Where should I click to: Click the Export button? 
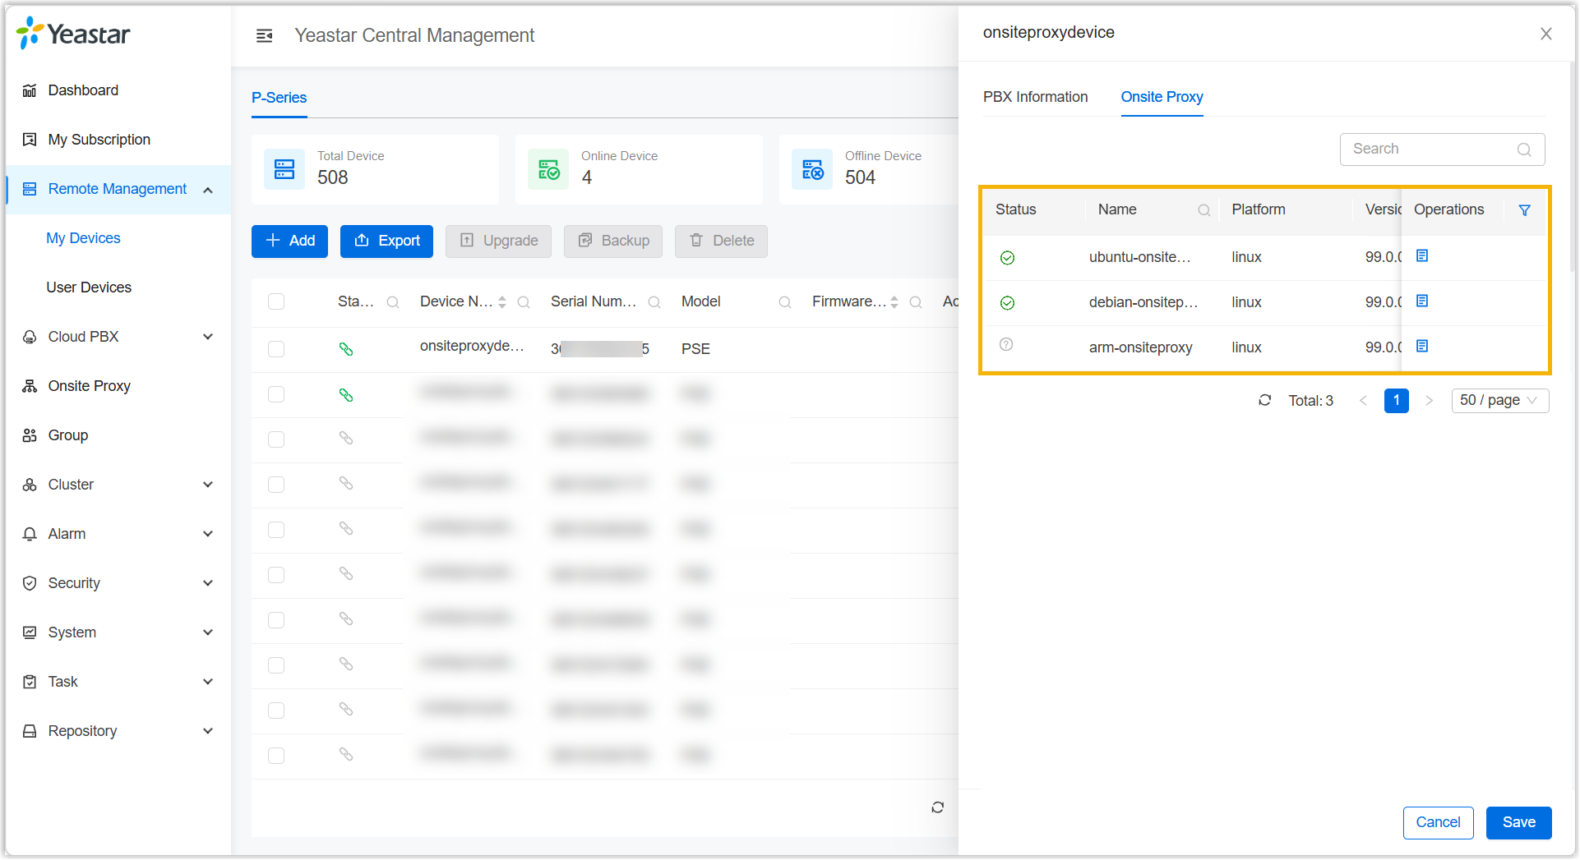pyautogui.click(x=386, y=241)
